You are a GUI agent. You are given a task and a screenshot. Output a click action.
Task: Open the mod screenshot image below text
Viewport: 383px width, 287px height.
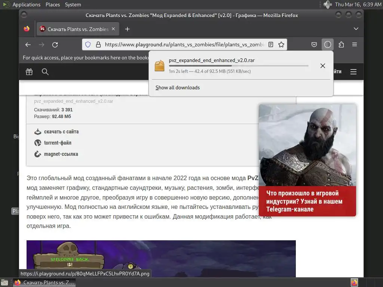161,259
